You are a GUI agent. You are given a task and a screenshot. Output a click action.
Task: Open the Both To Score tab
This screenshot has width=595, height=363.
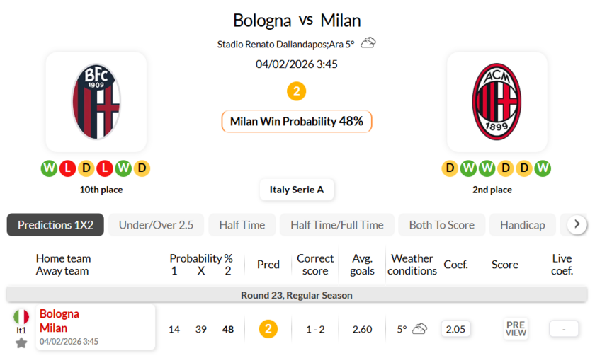tap(441, 225)
